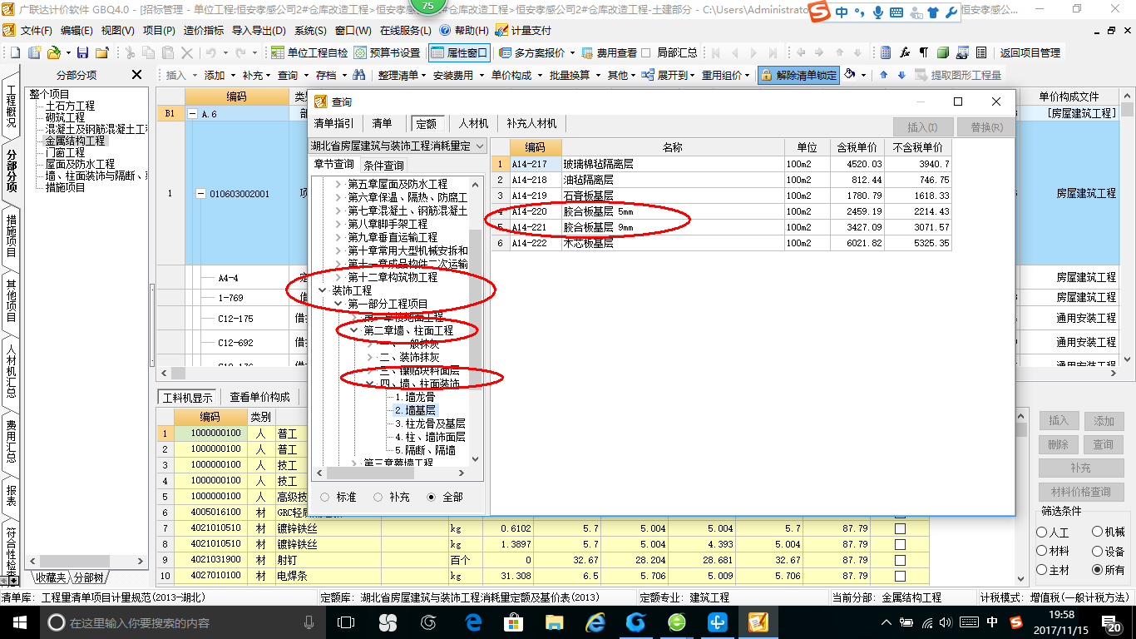The width and height of the screenshot is (1136, 639).
Task: Open File Explorer from taskbar
Action: pos(554,622)
